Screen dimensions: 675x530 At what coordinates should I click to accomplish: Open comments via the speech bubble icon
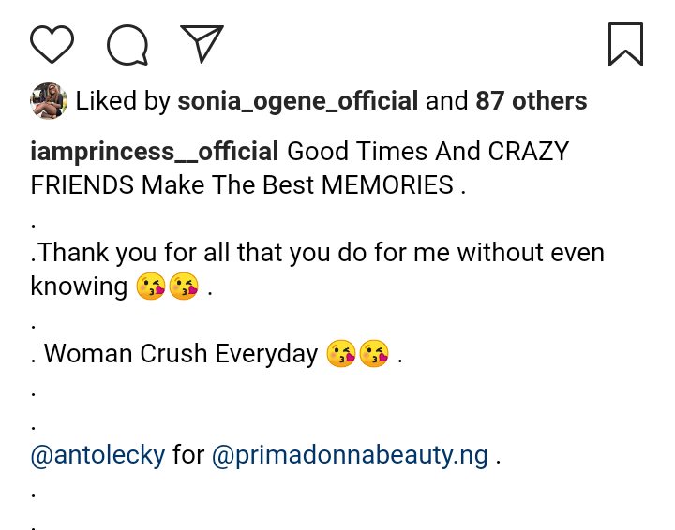point(127,44)
